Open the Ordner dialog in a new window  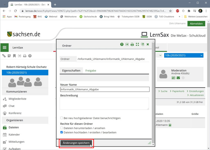coord(143,44)
